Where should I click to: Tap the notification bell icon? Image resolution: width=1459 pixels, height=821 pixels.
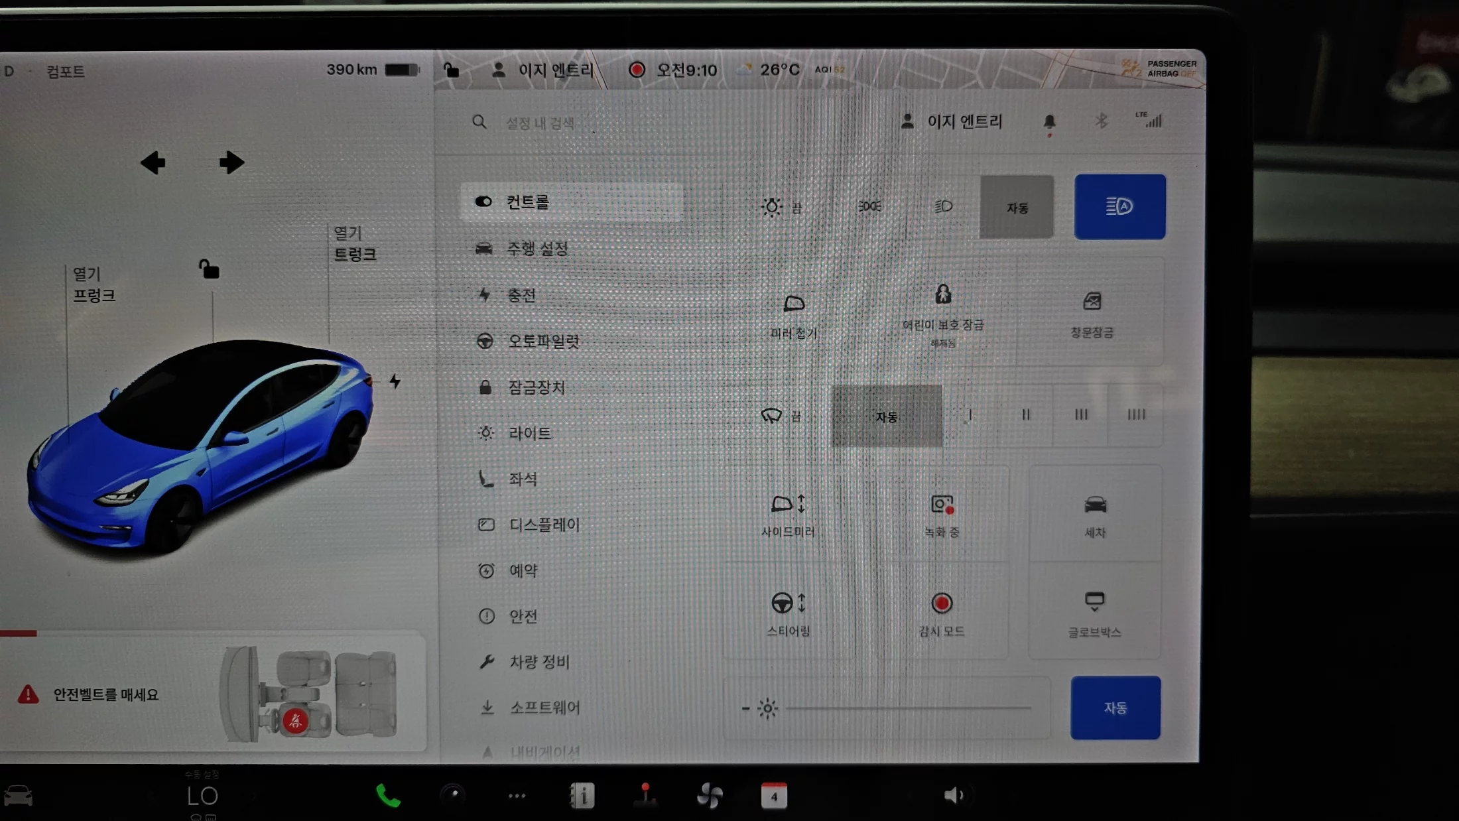click(1049, 122)
